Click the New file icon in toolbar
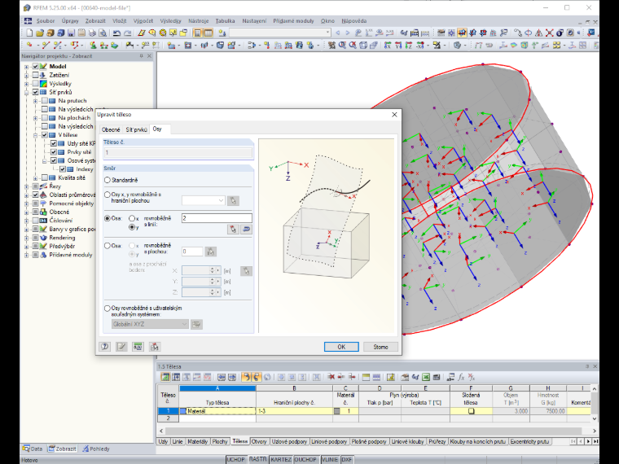 (x=29, y=33)
